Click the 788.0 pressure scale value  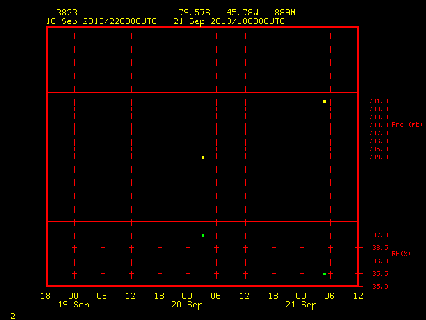(379, 125)
